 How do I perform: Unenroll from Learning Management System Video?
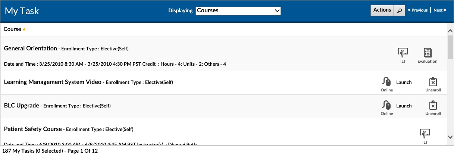[433, 82]
